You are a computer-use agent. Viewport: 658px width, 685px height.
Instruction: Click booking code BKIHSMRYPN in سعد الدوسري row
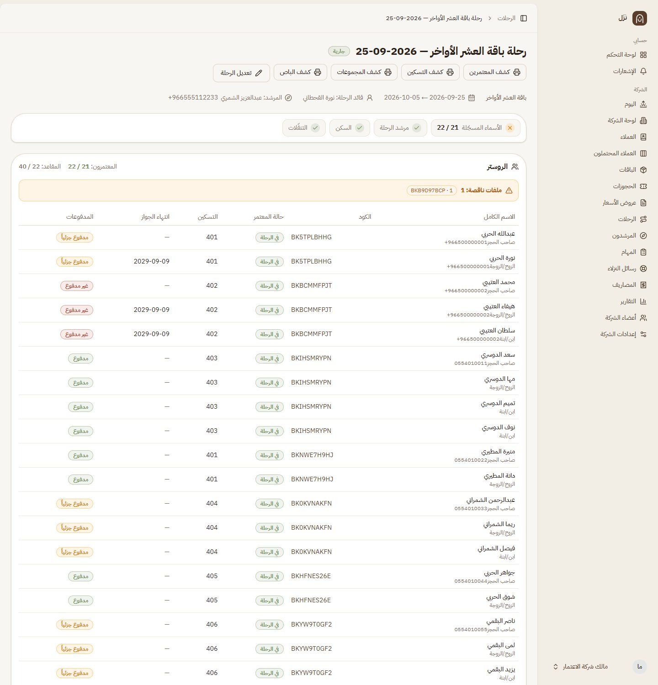coord(311,358)
